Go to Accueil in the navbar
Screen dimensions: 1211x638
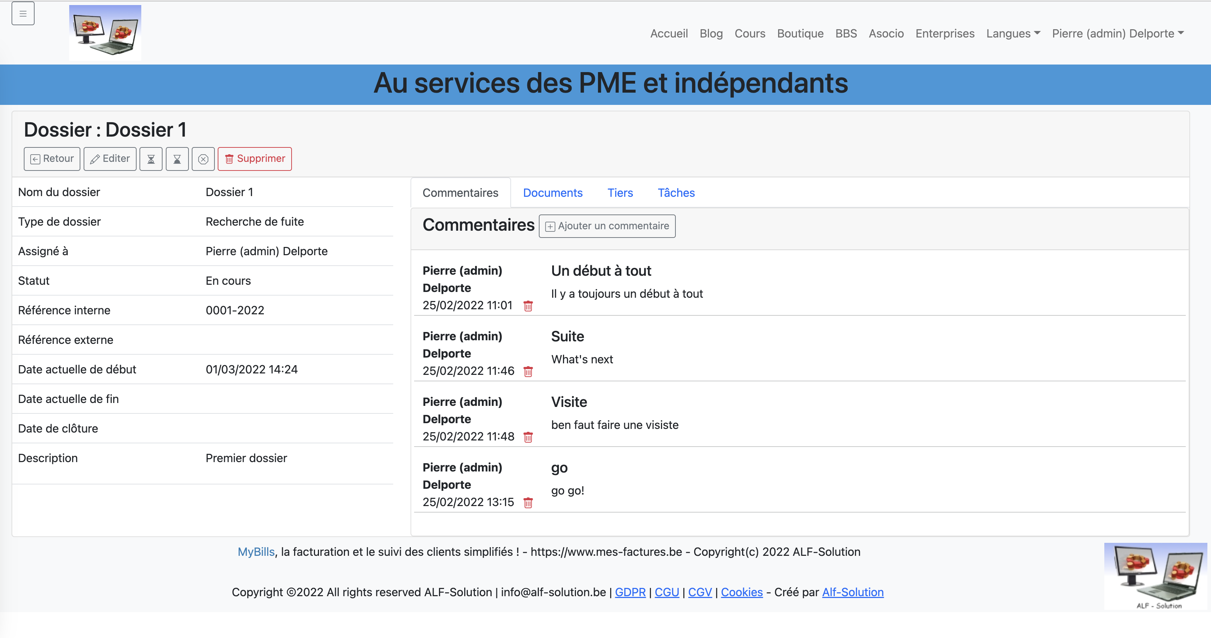pyautogui.click(x=669, y=34)
